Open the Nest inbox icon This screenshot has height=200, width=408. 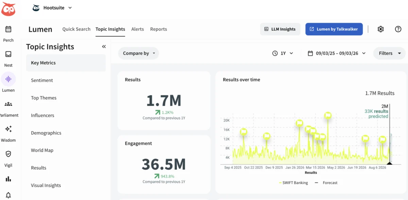tap(8, 54)
